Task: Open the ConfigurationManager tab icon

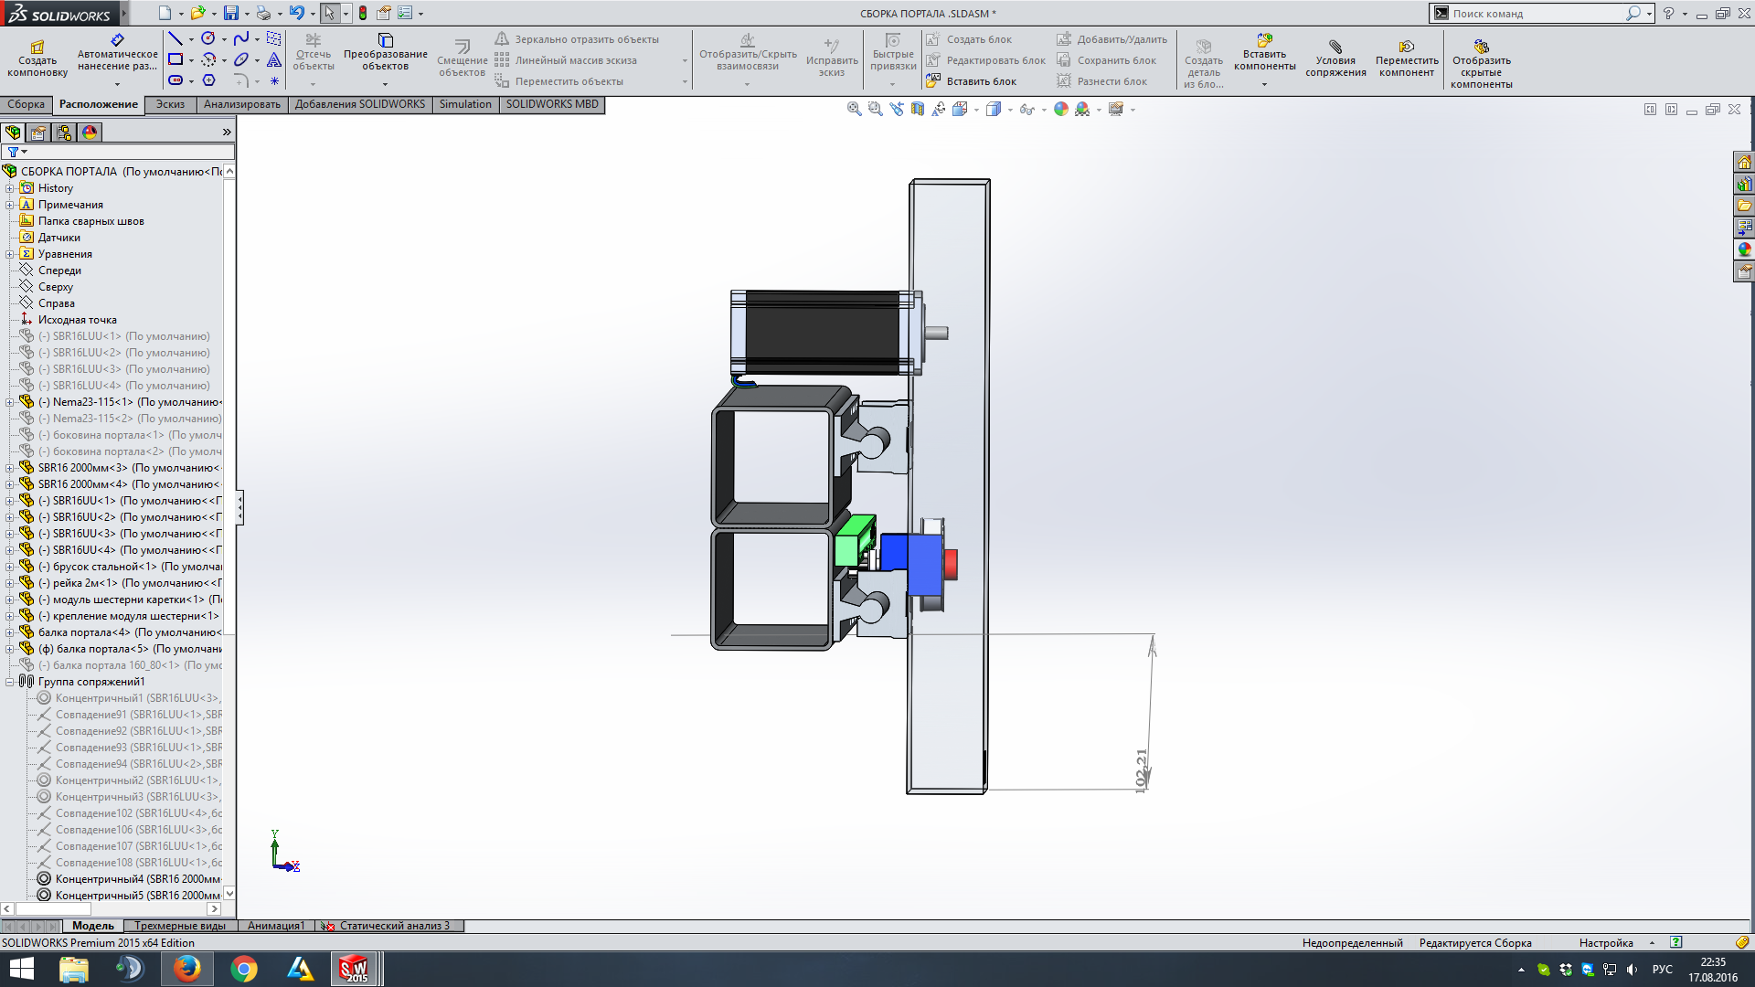Action: tap(64, 133)
